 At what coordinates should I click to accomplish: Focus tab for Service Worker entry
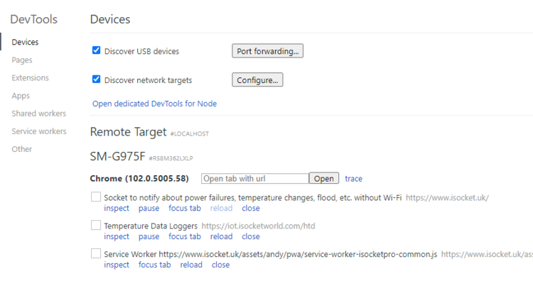155,265
